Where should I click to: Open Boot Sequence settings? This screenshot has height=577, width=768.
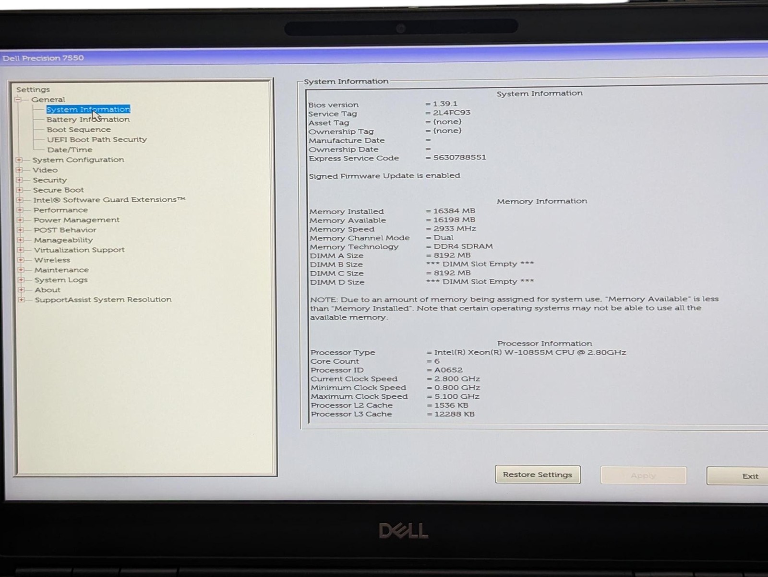coord(79,129)
